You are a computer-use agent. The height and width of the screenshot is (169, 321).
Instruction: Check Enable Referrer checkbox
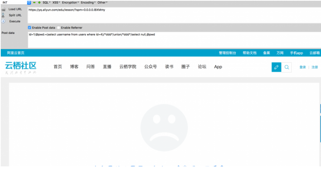[x=59, y=28]
